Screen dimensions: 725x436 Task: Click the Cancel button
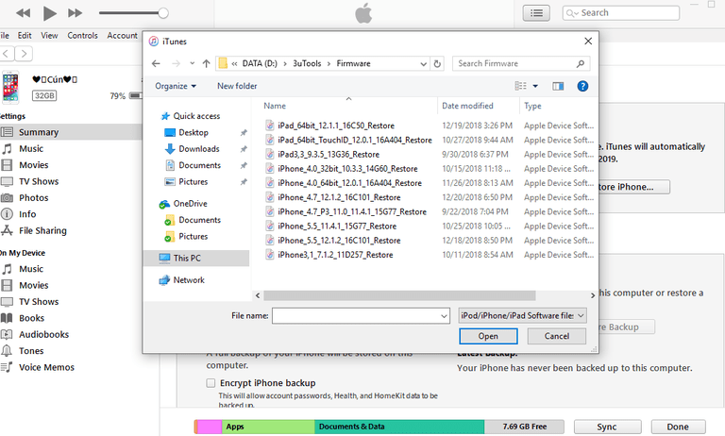(557, 336)
